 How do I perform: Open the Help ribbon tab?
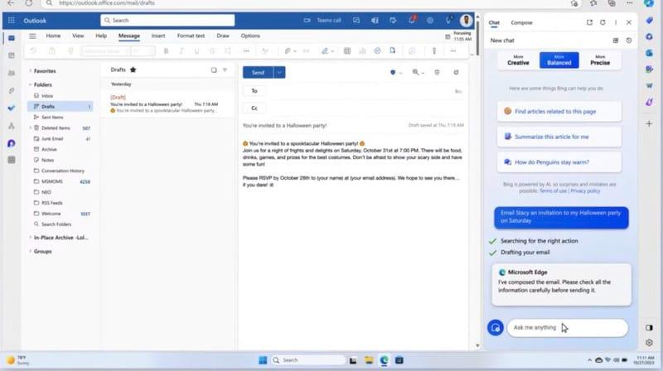coord(101,36)
